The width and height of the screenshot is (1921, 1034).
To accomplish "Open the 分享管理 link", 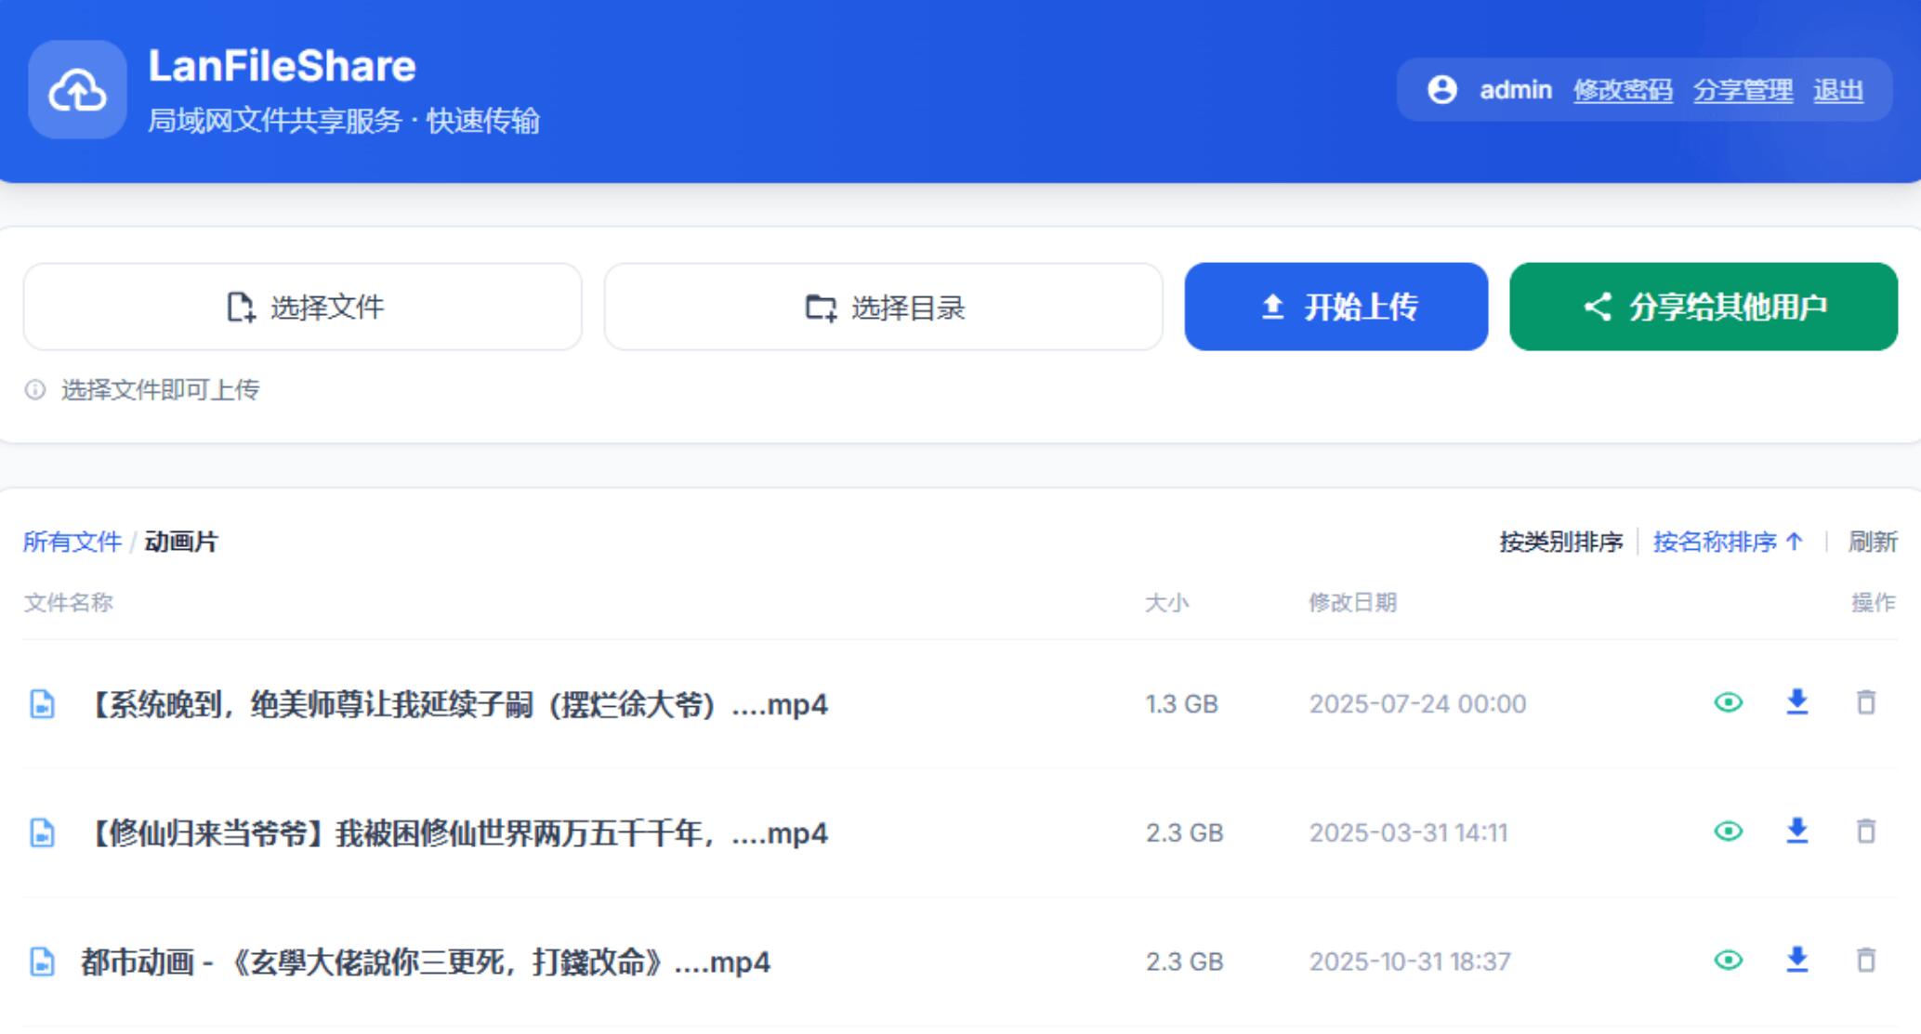I will pos(1743,90).
